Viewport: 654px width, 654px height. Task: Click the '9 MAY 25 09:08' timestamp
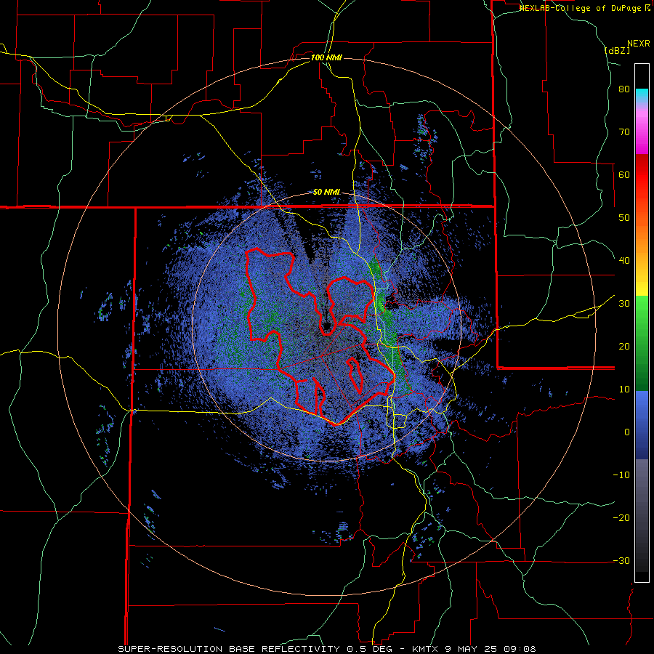pyautogui.click(x=490, y=649)
